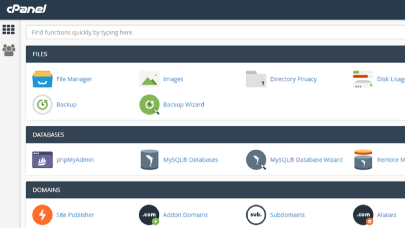
Task: Open the phpMyAdmin link
Action: [75, 160]
